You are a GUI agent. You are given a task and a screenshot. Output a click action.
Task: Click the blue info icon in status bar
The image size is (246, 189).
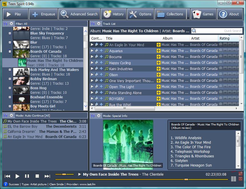click(x=5, y=184)
